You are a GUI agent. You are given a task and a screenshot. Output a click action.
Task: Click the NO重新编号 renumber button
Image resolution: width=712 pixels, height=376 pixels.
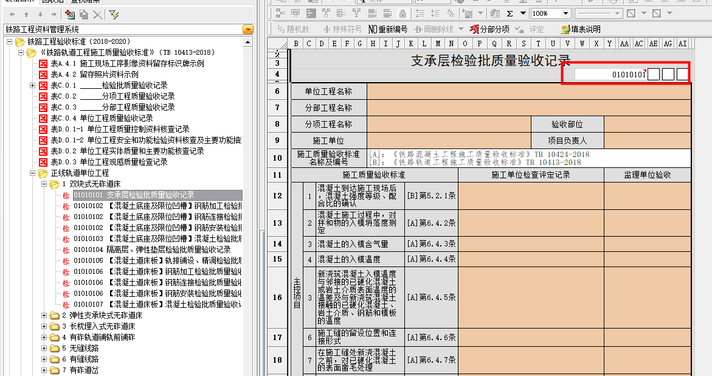[388, 29]
